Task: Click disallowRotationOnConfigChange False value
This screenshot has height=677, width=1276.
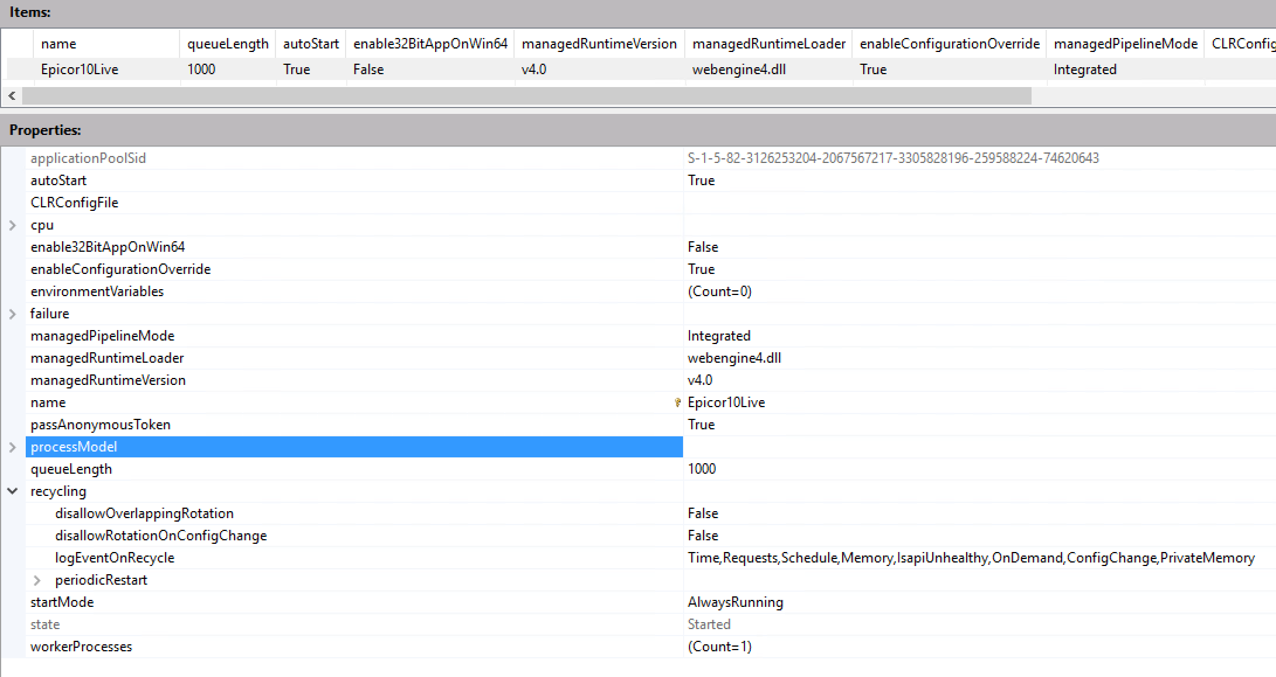Action: click(x=703, y=536)
